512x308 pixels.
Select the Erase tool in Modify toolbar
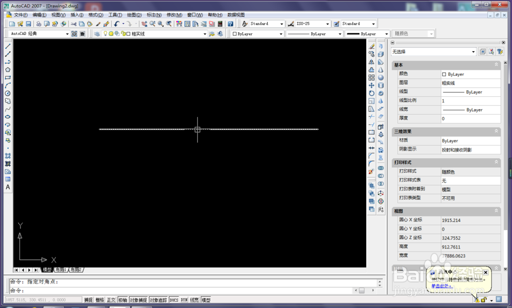point(372,46)
